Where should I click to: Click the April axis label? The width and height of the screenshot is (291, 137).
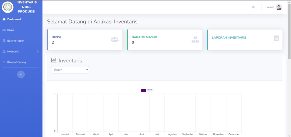coord(111,134)
